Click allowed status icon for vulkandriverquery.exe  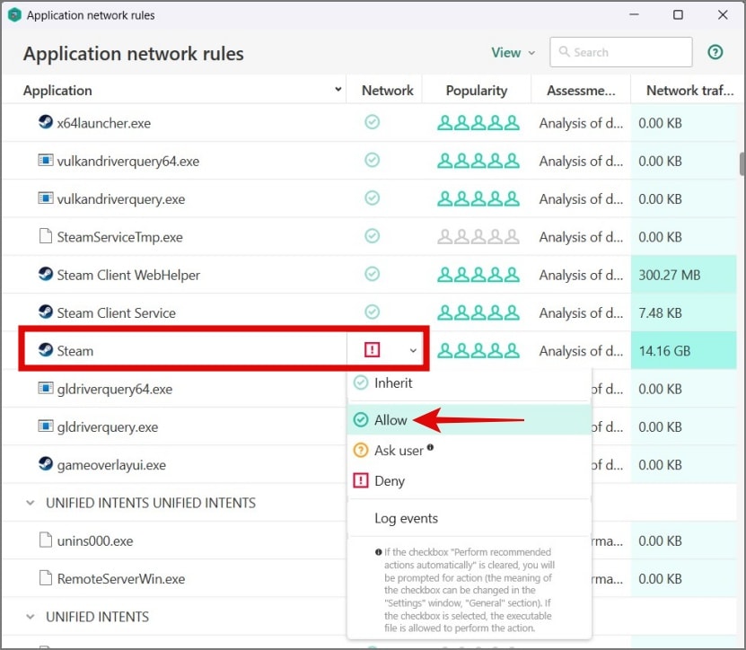[x=372, y=198]
